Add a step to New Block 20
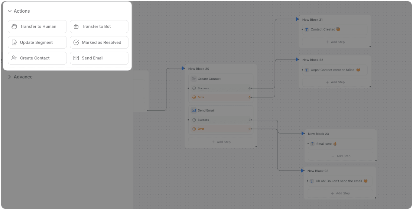 click(x=221, y=142)
